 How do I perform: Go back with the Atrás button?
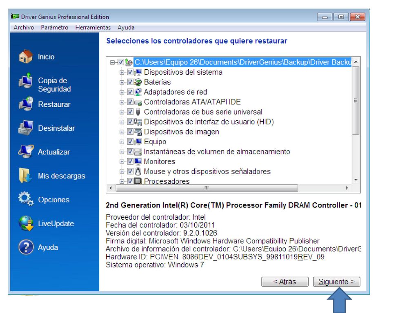click(285, 282)
